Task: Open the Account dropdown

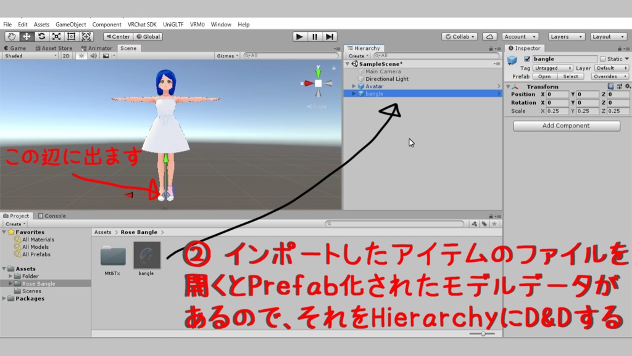Action: tap(520, 36)
